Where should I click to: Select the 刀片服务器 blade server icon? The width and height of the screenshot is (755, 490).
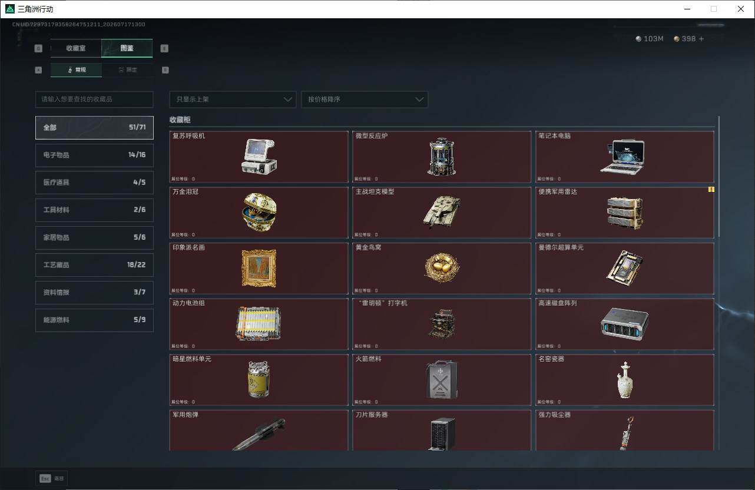442,435
